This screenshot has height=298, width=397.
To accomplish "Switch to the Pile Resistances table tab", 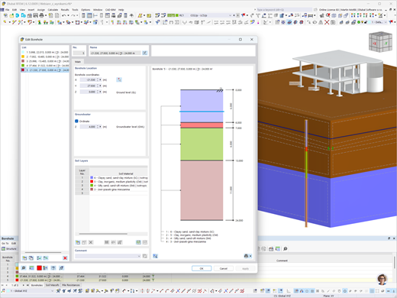I will pyautogui.click(x=71, y=285).
